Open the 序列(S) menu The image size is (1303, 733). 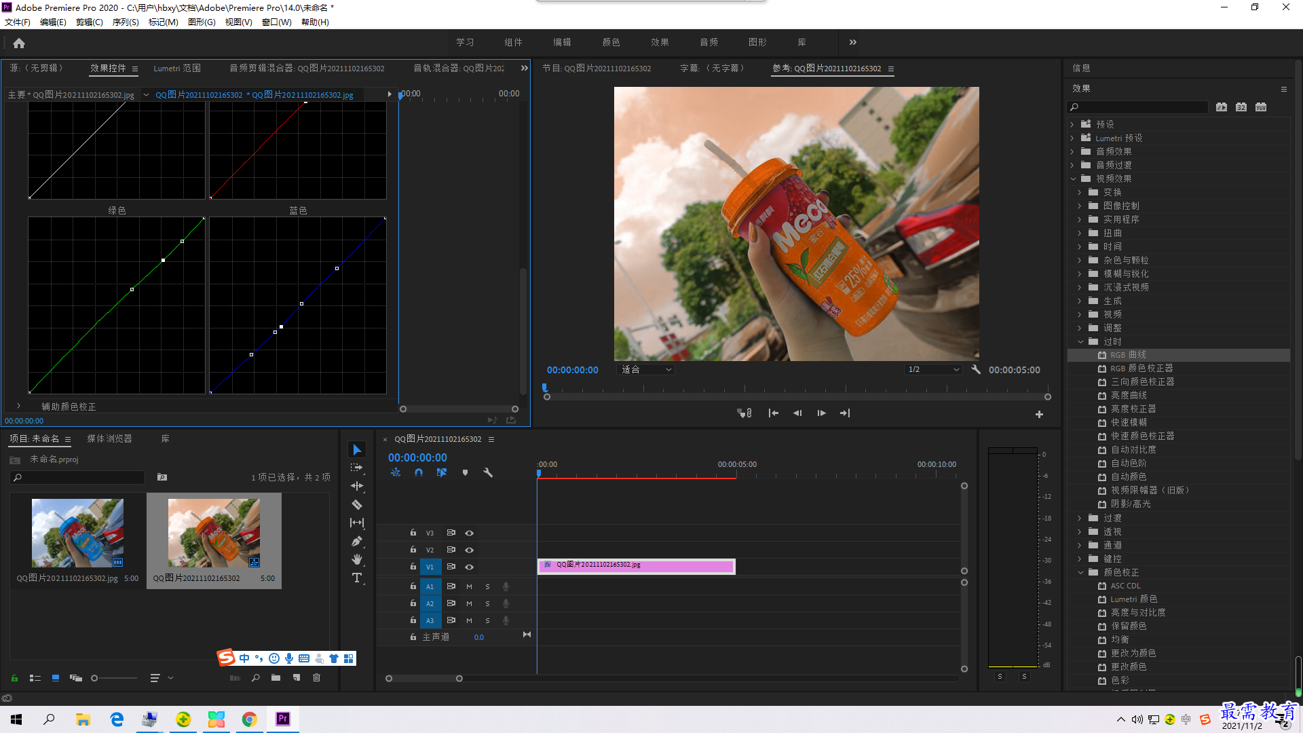[x=126, y=22]
